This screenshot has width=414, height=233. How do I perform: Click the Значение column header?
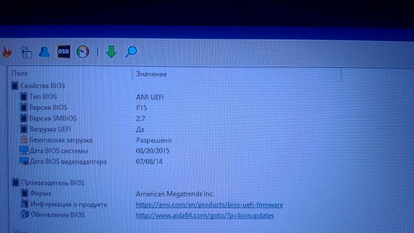151,74
